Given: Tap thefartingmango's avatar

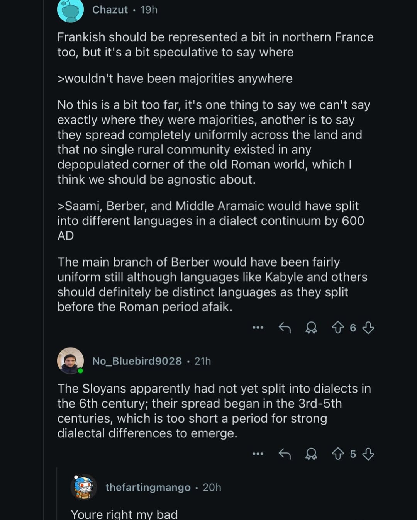Looking at the screenshot, I should tap(84, 487).
